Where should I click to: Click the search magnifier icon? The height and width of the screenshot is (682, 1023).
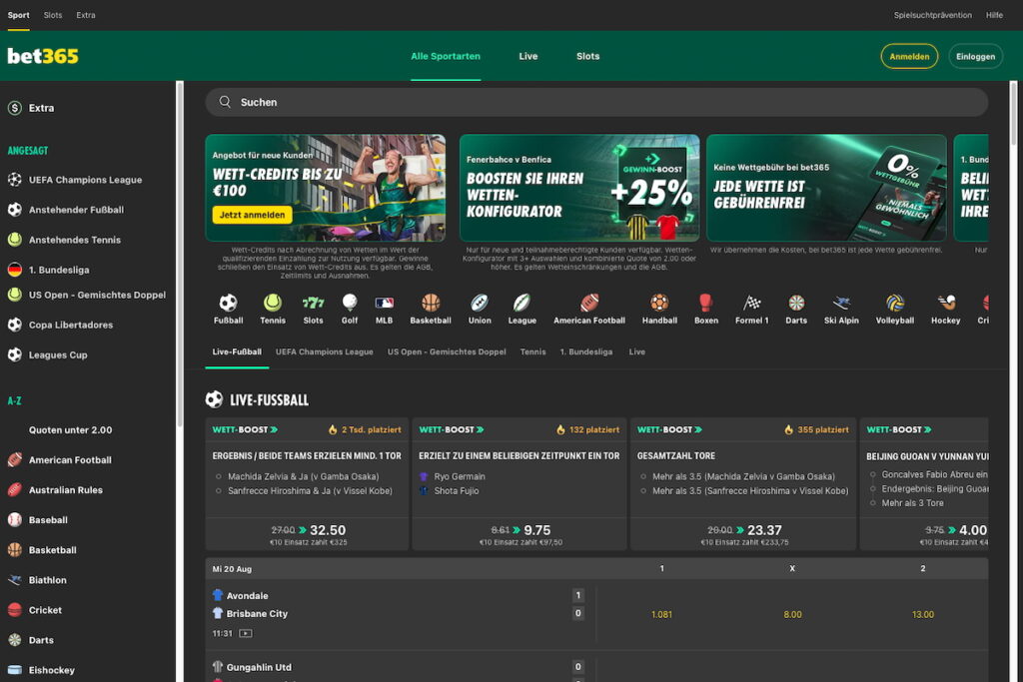coord(225,102)
